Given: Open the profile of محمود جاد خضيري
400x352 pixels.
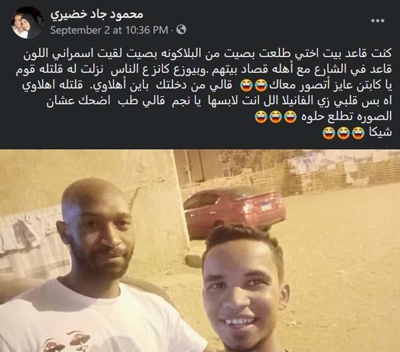Looking at the screenshot, I should pyautogui.click(x=97, y=15).
